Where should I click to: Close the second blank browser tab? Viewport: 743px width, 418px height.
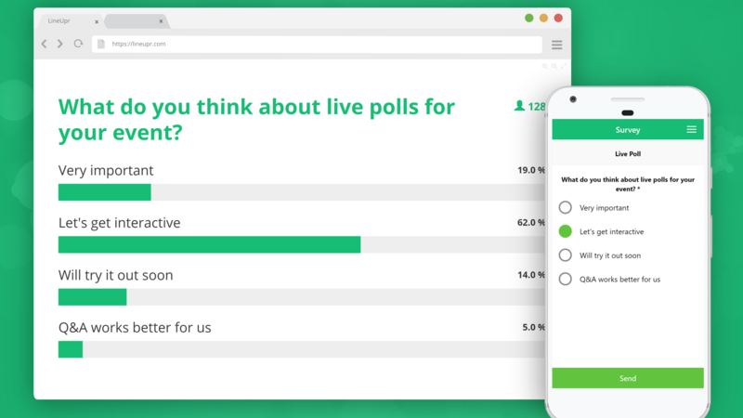pos(161,21)
